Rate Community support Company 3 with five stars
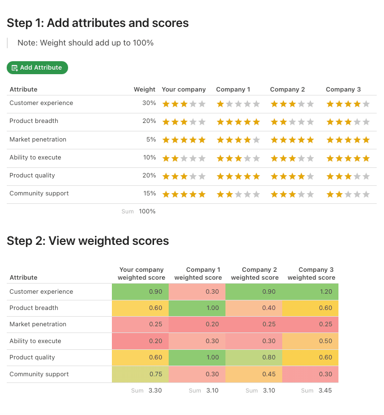This screenshot has width=384, height=415. click(x=366, y=194)
